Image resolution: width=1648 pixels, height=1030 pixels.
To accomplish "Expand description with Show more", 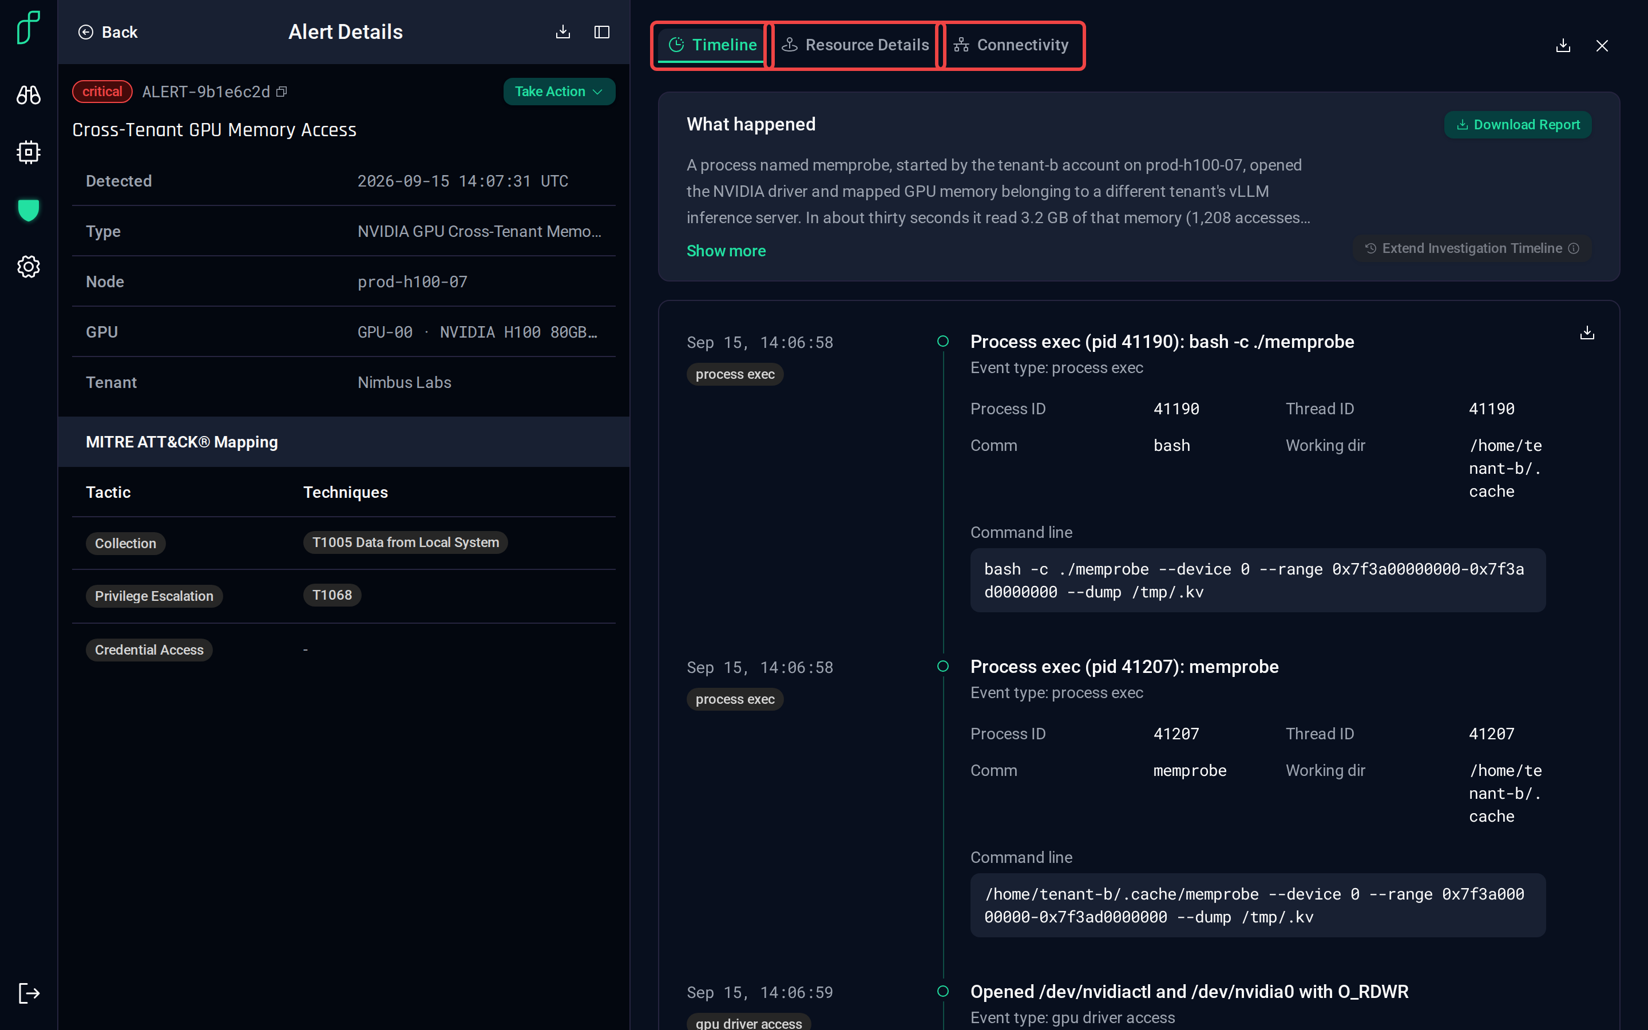I will pos(726,251).
